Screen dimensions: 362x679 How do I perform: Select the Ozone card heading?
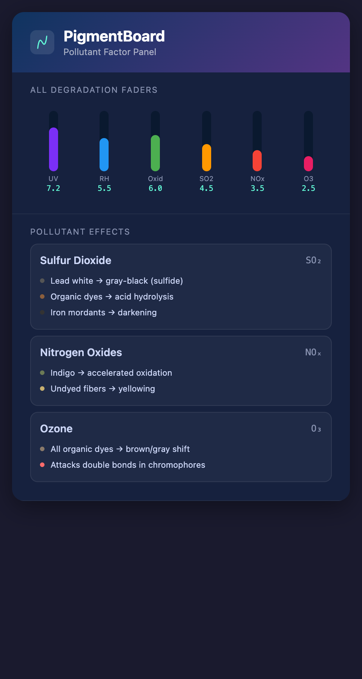[56, 429]
